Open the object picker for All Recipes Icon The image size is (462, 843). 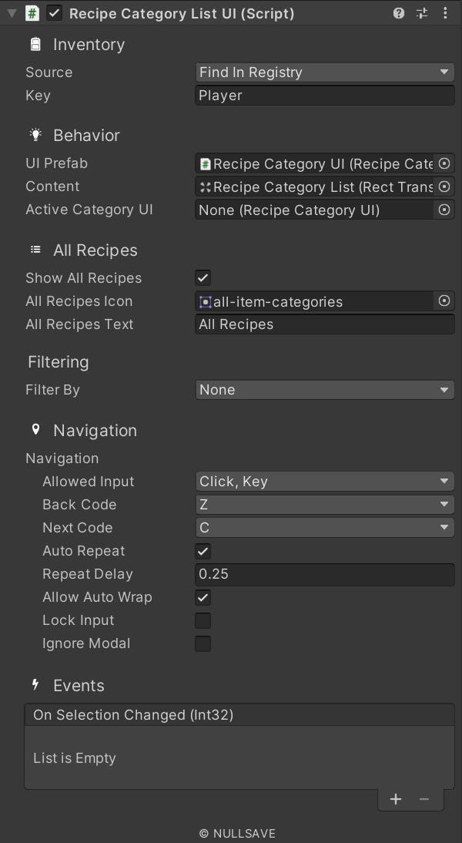tap(444, 301)
